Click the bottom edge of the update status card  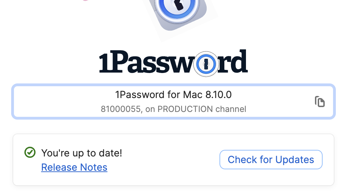tap(173, 185)
